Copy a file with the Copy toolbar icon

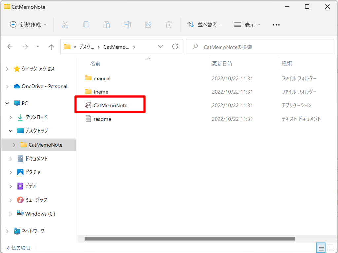[x=86, y=25]
